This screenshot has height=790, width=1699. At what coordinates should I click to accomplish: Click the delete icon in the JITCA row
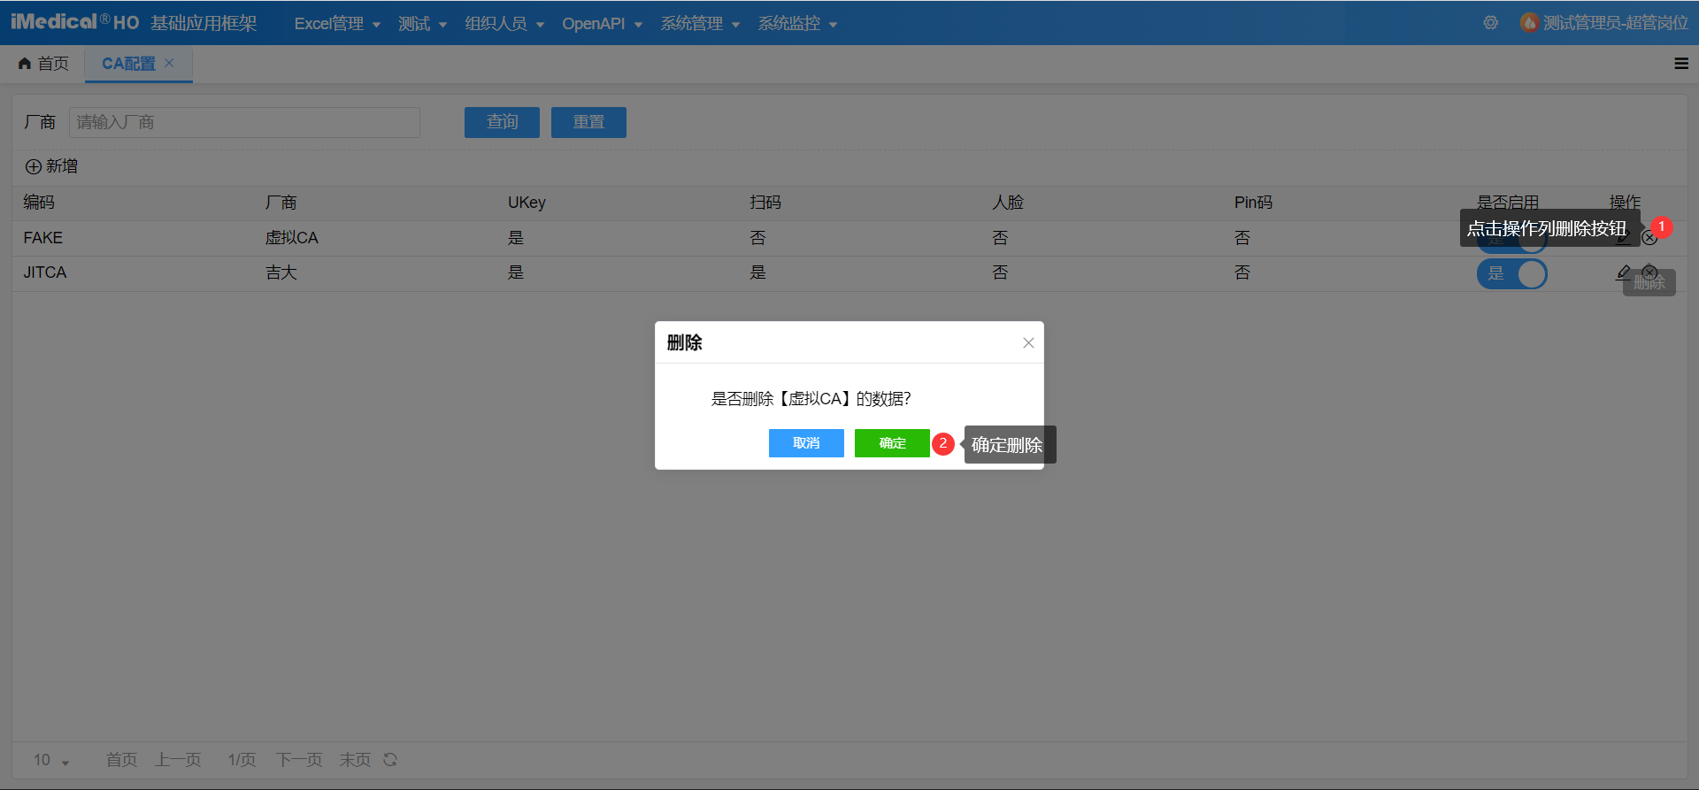[x=1649, y=272]
